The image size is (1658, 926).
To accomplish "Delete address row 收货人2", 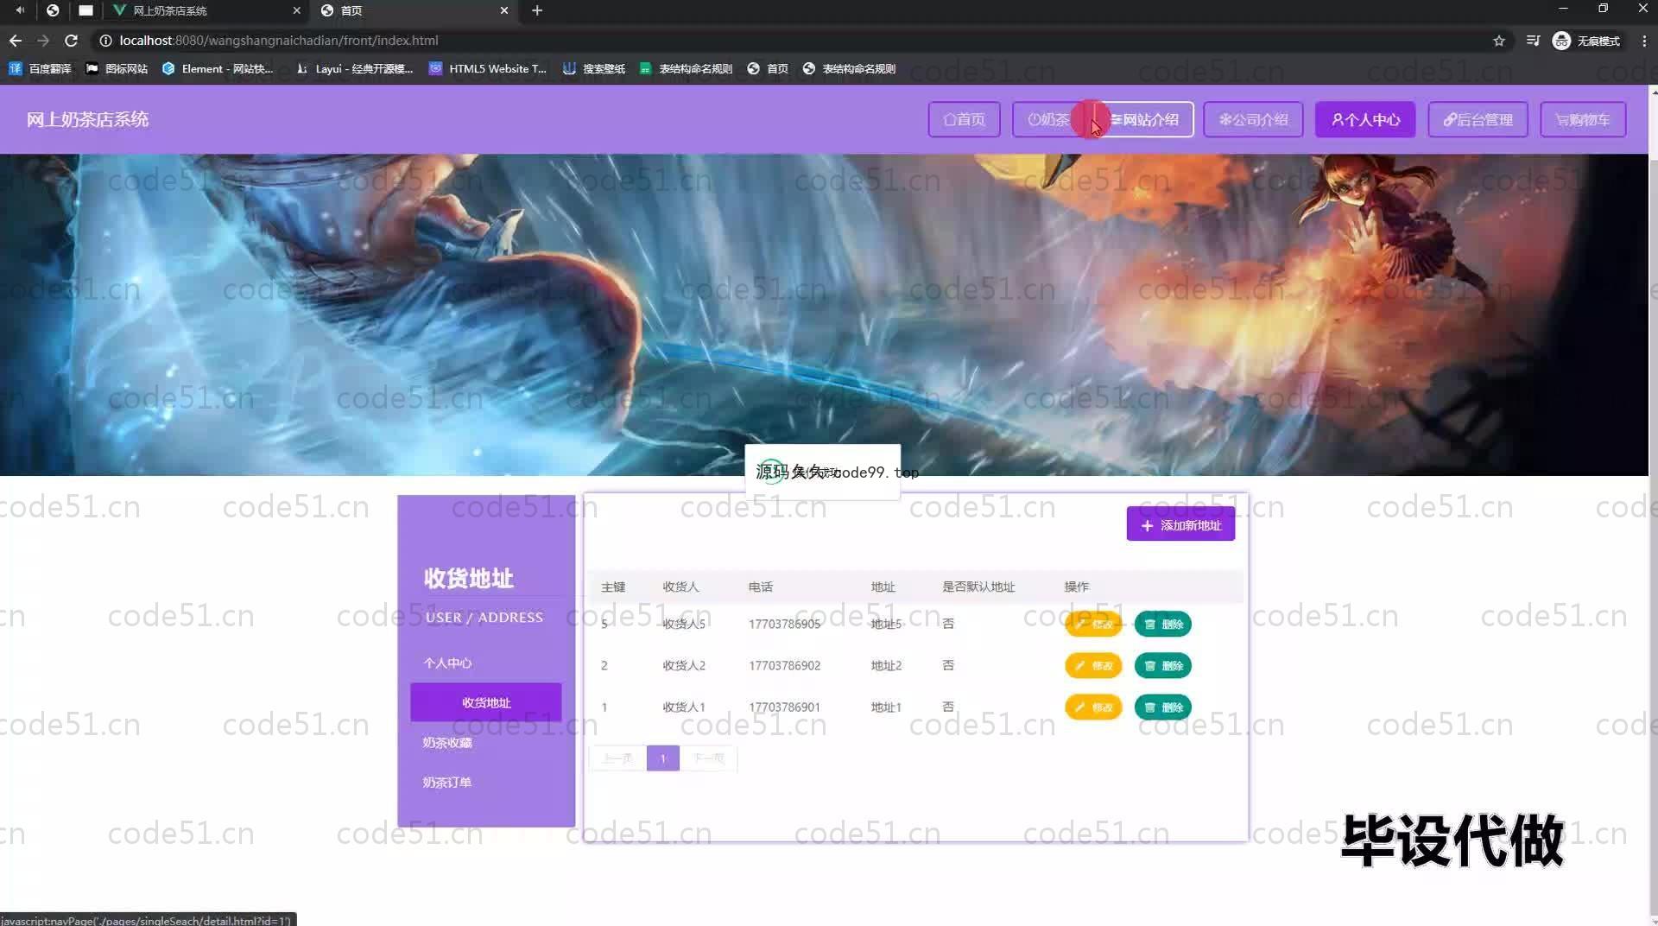I will [1162, 665].
